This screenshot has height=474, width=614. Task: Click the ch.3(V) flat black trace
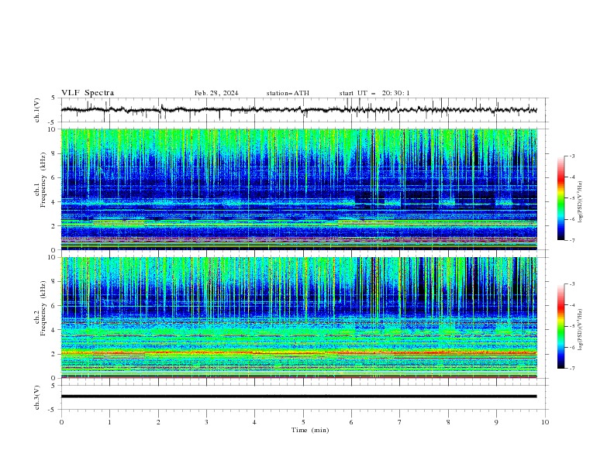298,397
